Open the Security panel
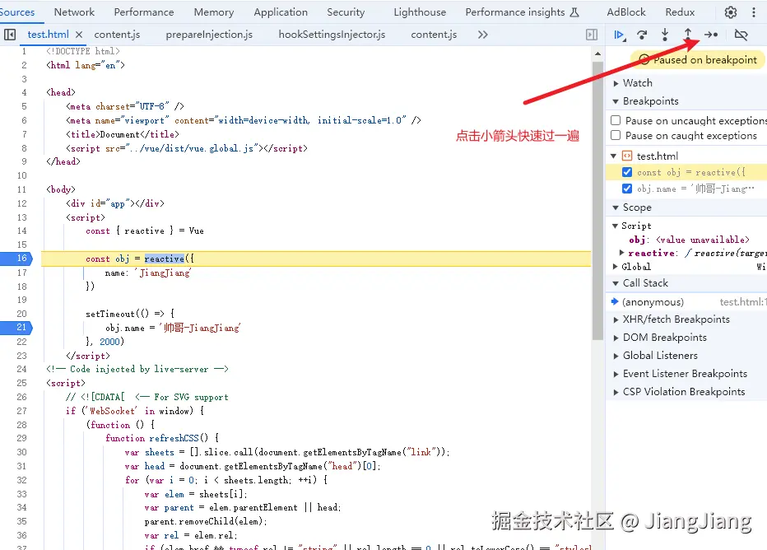Viewport: 767px width, 550px height. pos(346,12)
